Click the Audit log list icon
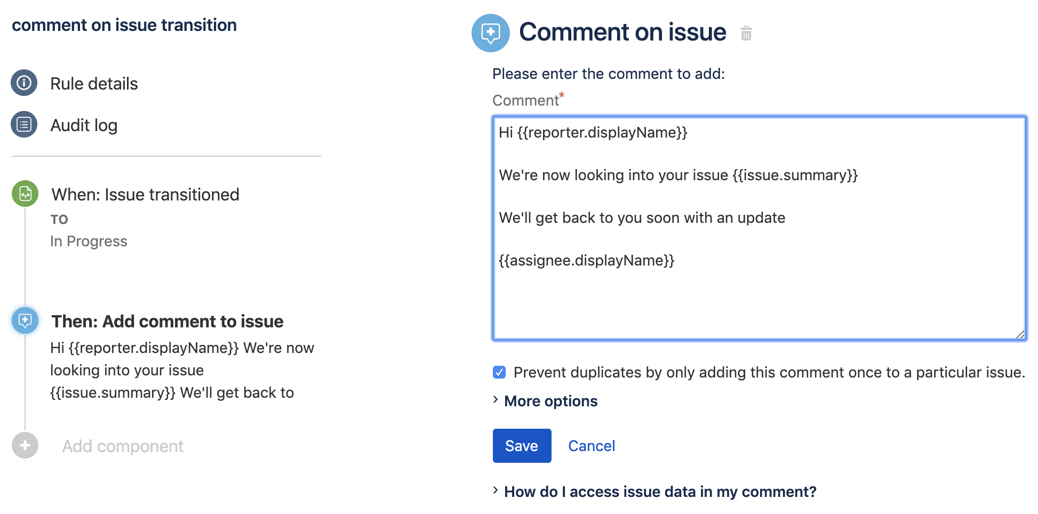 coord(24,125)
